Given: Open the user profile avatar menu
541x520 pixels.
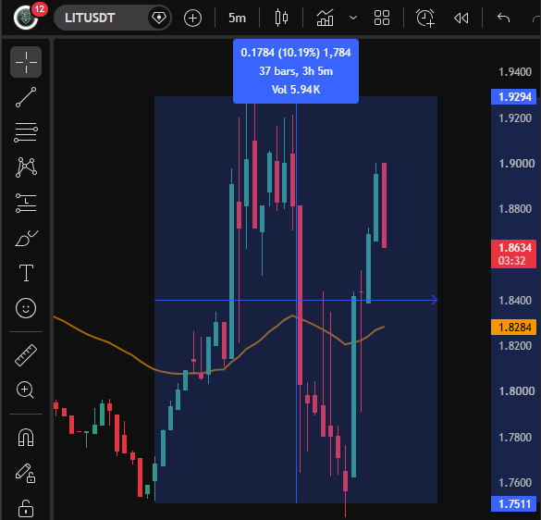Looking at the screenshot, I should tap(25, 18).
